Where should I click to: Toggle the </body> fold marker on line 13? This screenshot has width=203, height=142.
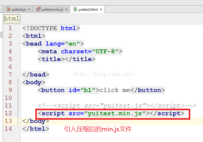coord(20,121)
